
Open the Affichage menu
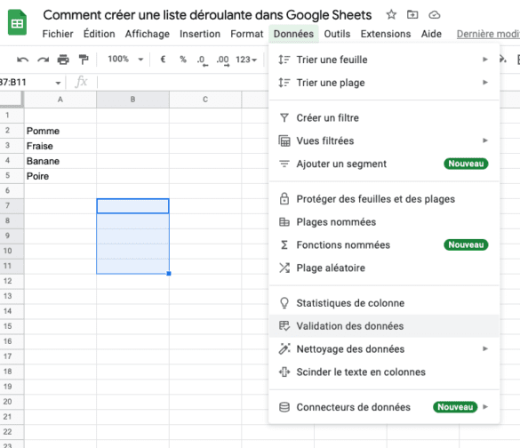[148, 34]
